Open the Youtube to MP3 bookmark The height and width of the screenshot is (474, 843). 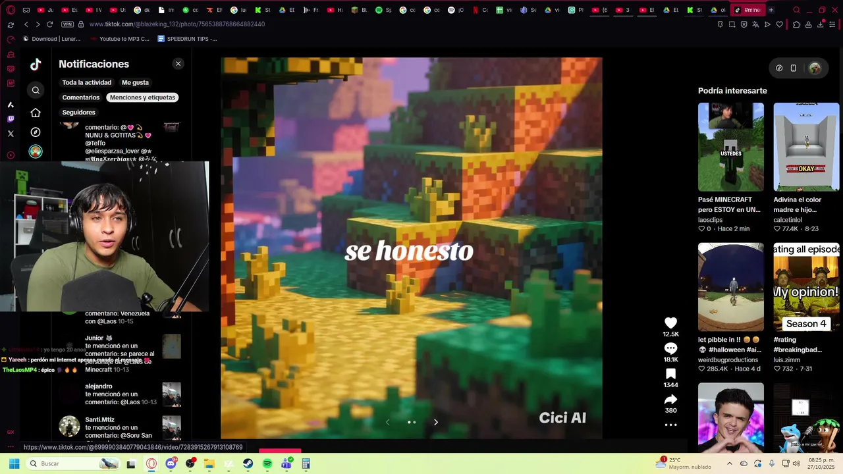point(119,39)
